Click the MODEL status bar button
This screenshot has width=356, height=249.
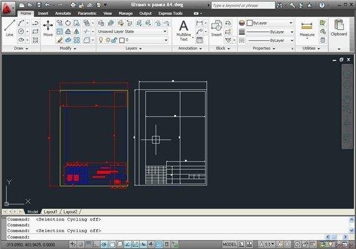(x=230, y=244)
